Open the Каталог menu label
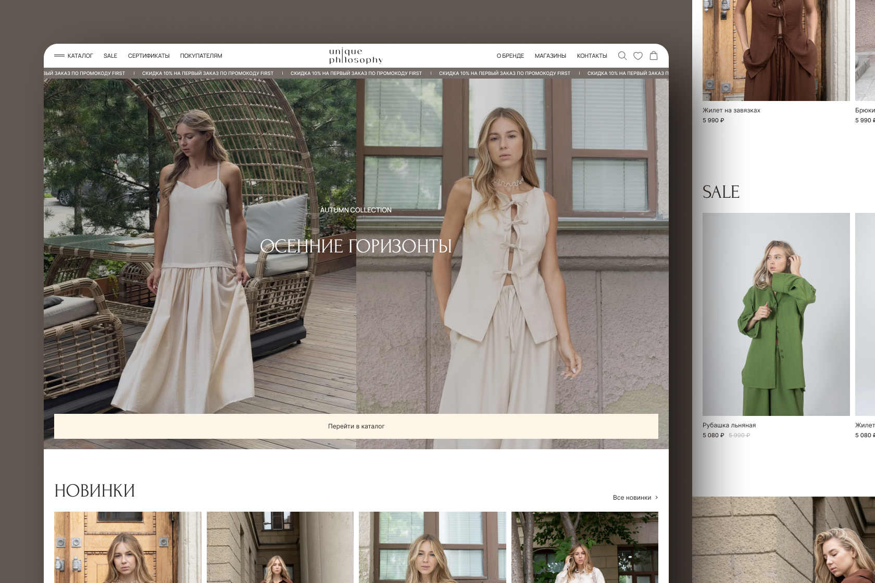Viewport: 875px width, 583px height. tap(80, 56)
